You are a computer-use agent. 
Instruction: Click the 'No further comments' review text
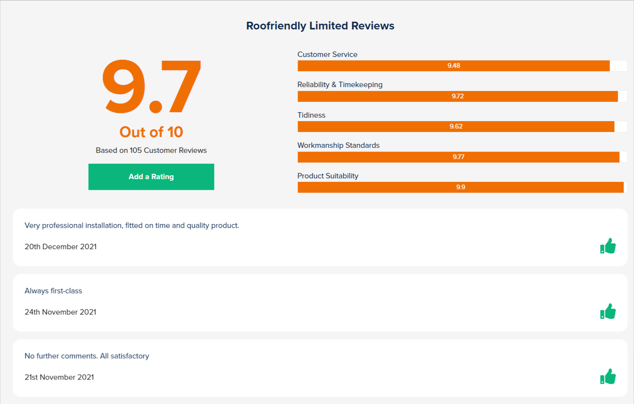[87, 356]
